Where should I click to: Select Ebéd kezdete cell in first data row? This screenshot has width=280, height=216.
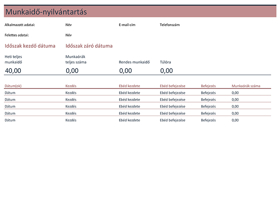click(x=129, y=93)
